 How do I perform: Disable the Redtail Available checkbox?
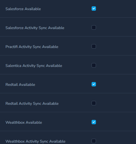[x=94, y=84]
